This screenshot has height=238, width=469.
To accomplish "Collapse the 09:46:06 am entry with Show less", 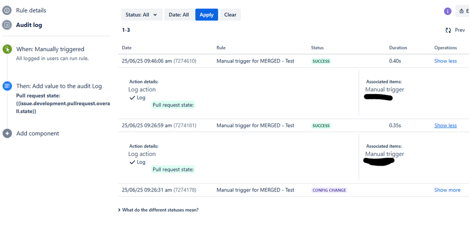I will tap(446, 61).
